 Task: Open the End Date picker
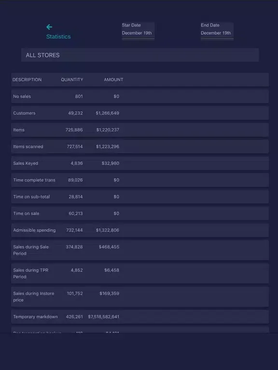point(217,31)
